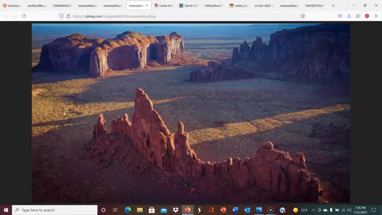Launch PowerPoint from the taskbar
Viewport: 382px width, 215px height.
(223, 210)
